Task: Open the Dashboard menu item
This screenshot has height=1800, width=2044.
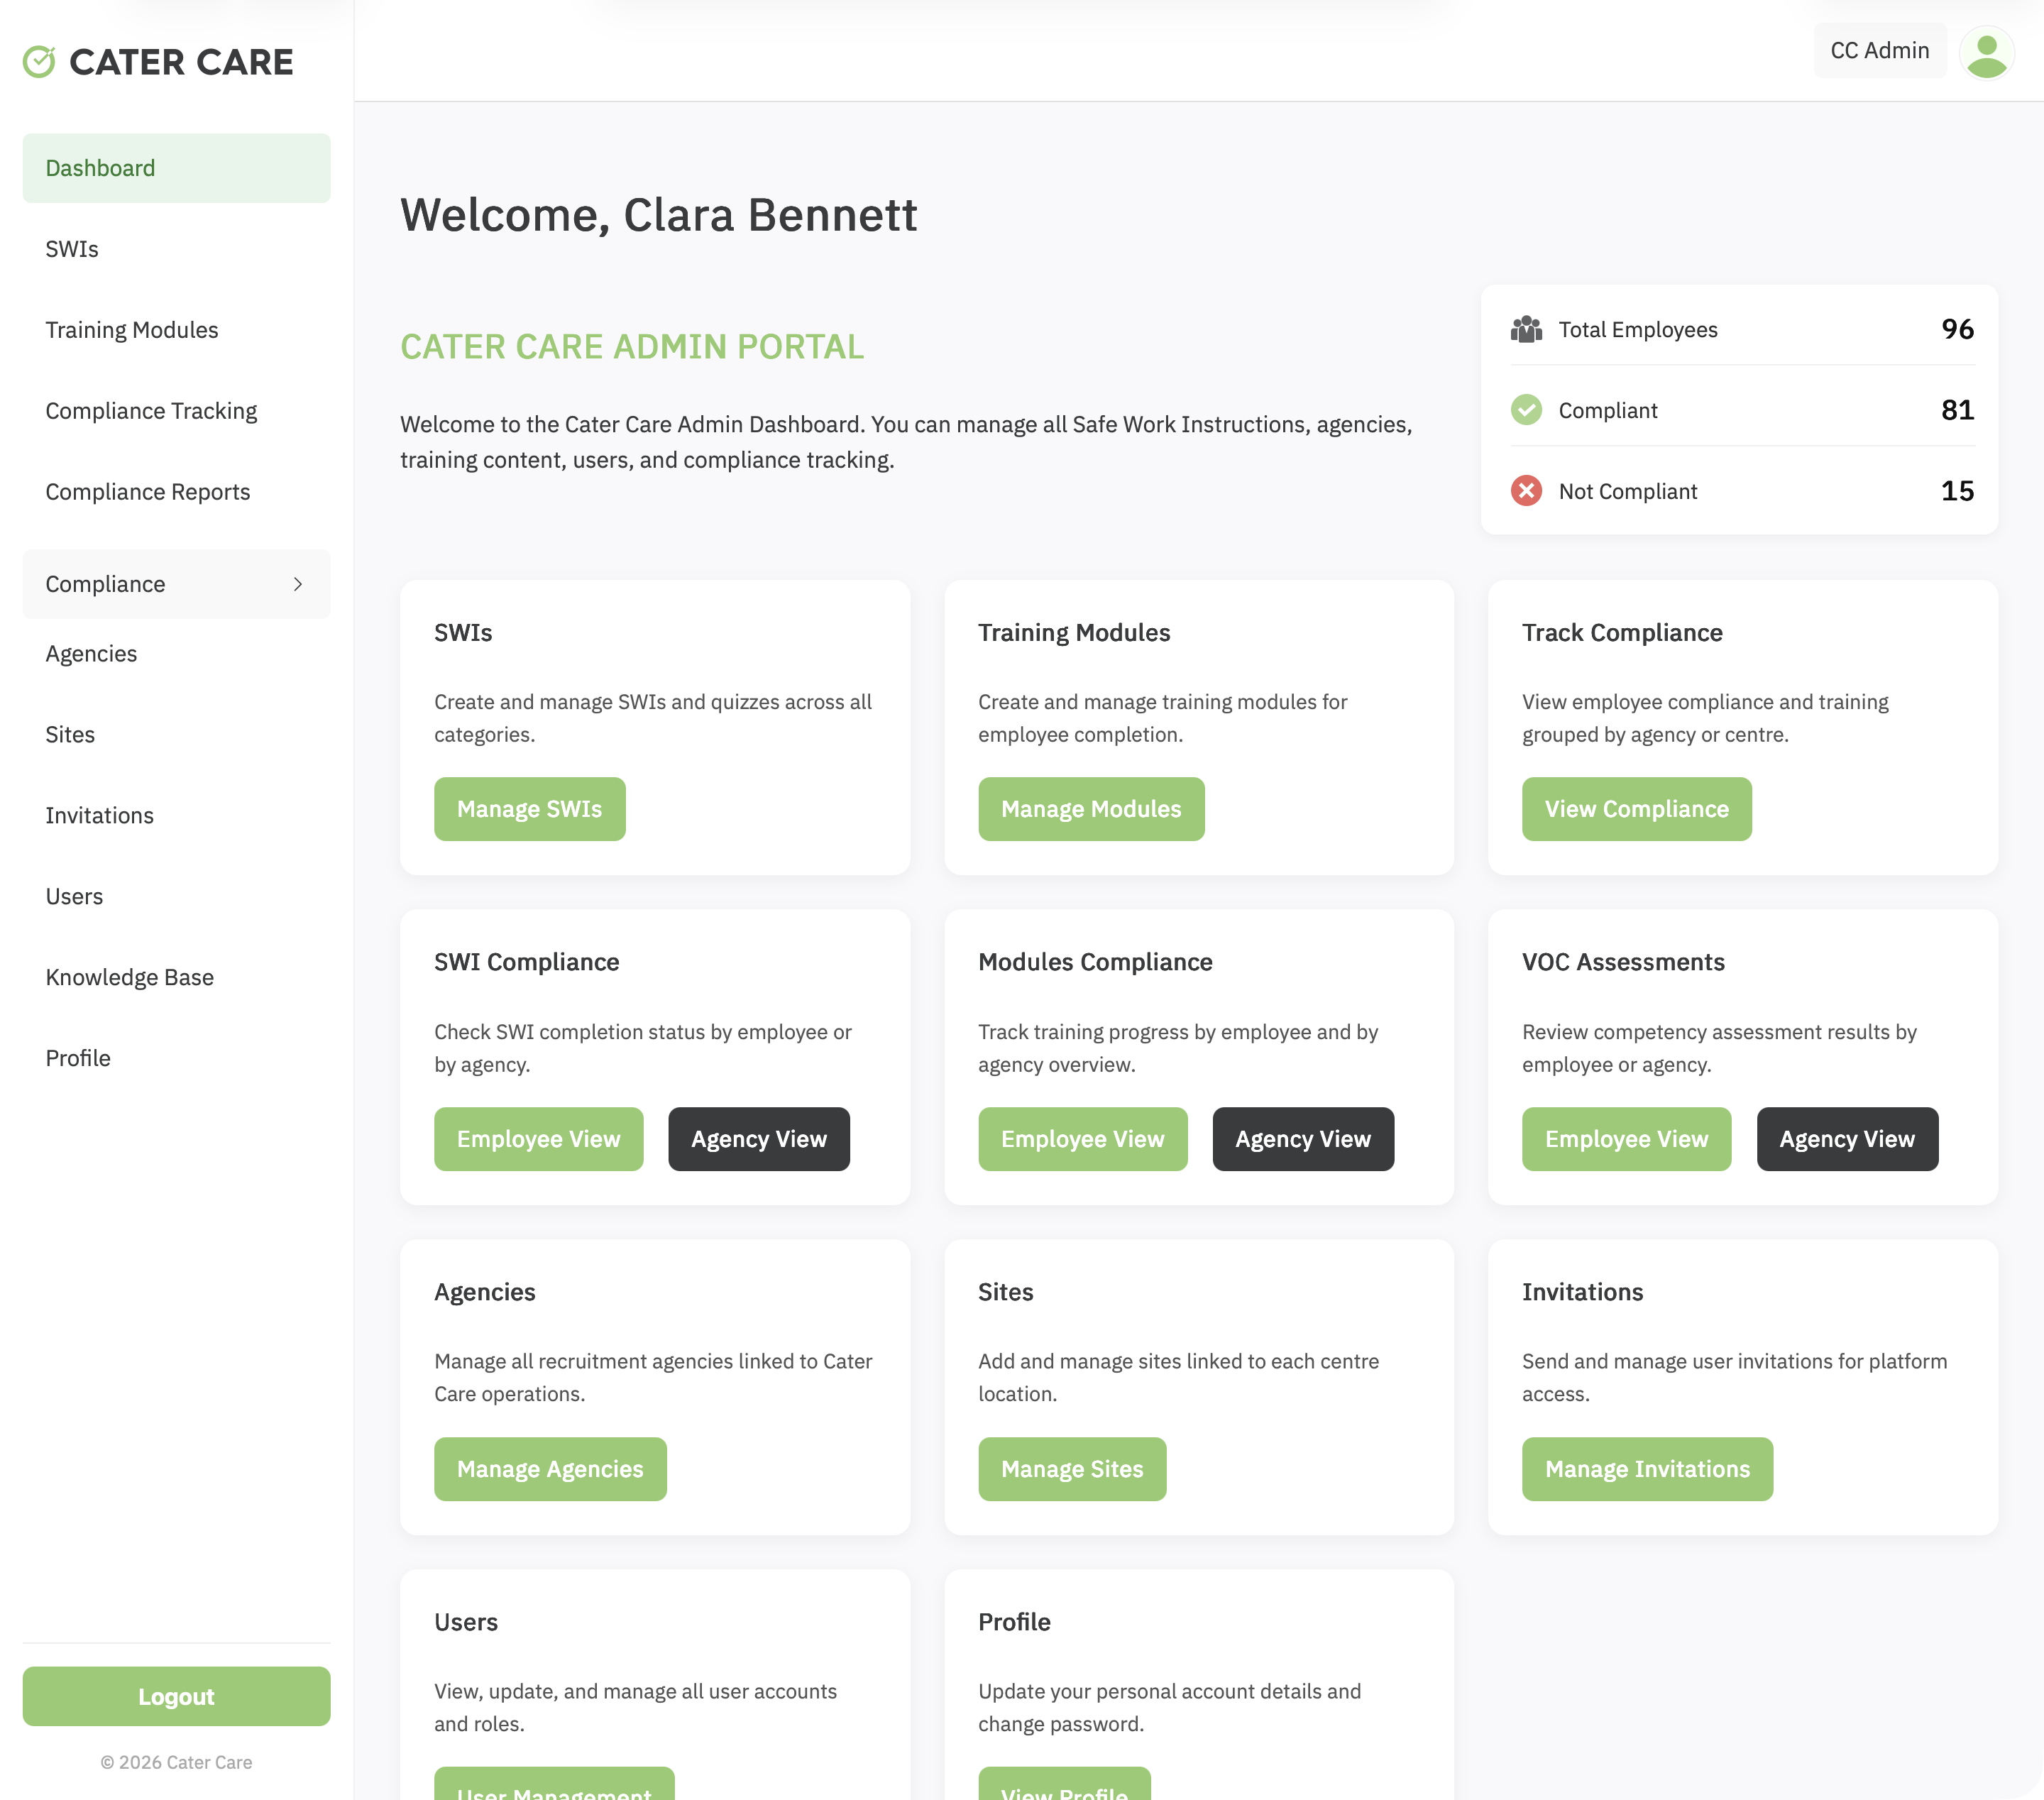Action: (176, 168)
